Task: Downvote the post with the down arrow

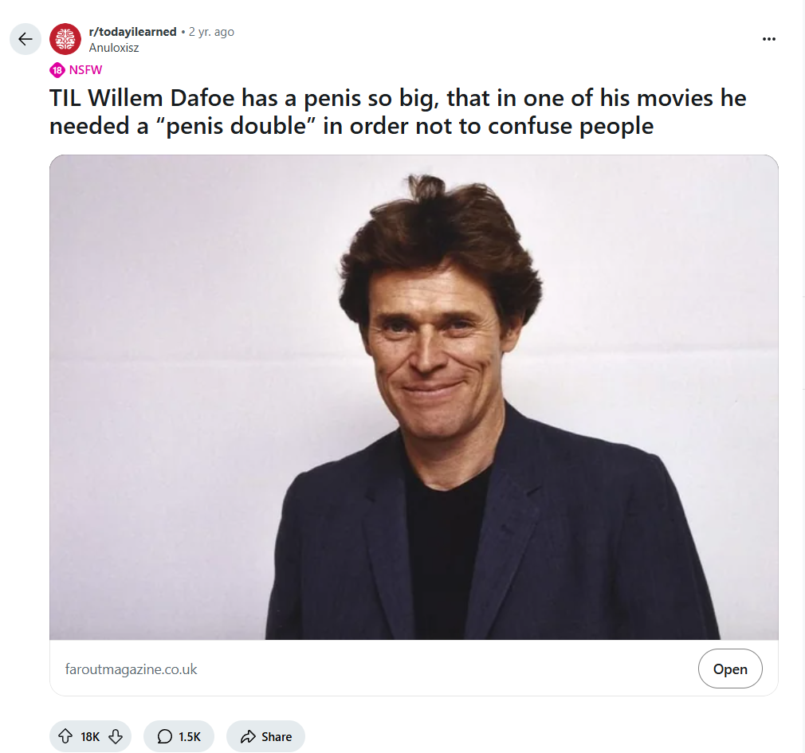Action: click(x=116, y=736)
